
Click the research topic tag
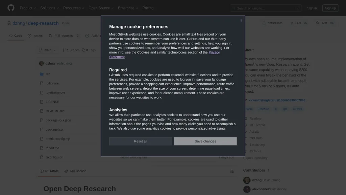pyautogui.click(x=264, y=109)
